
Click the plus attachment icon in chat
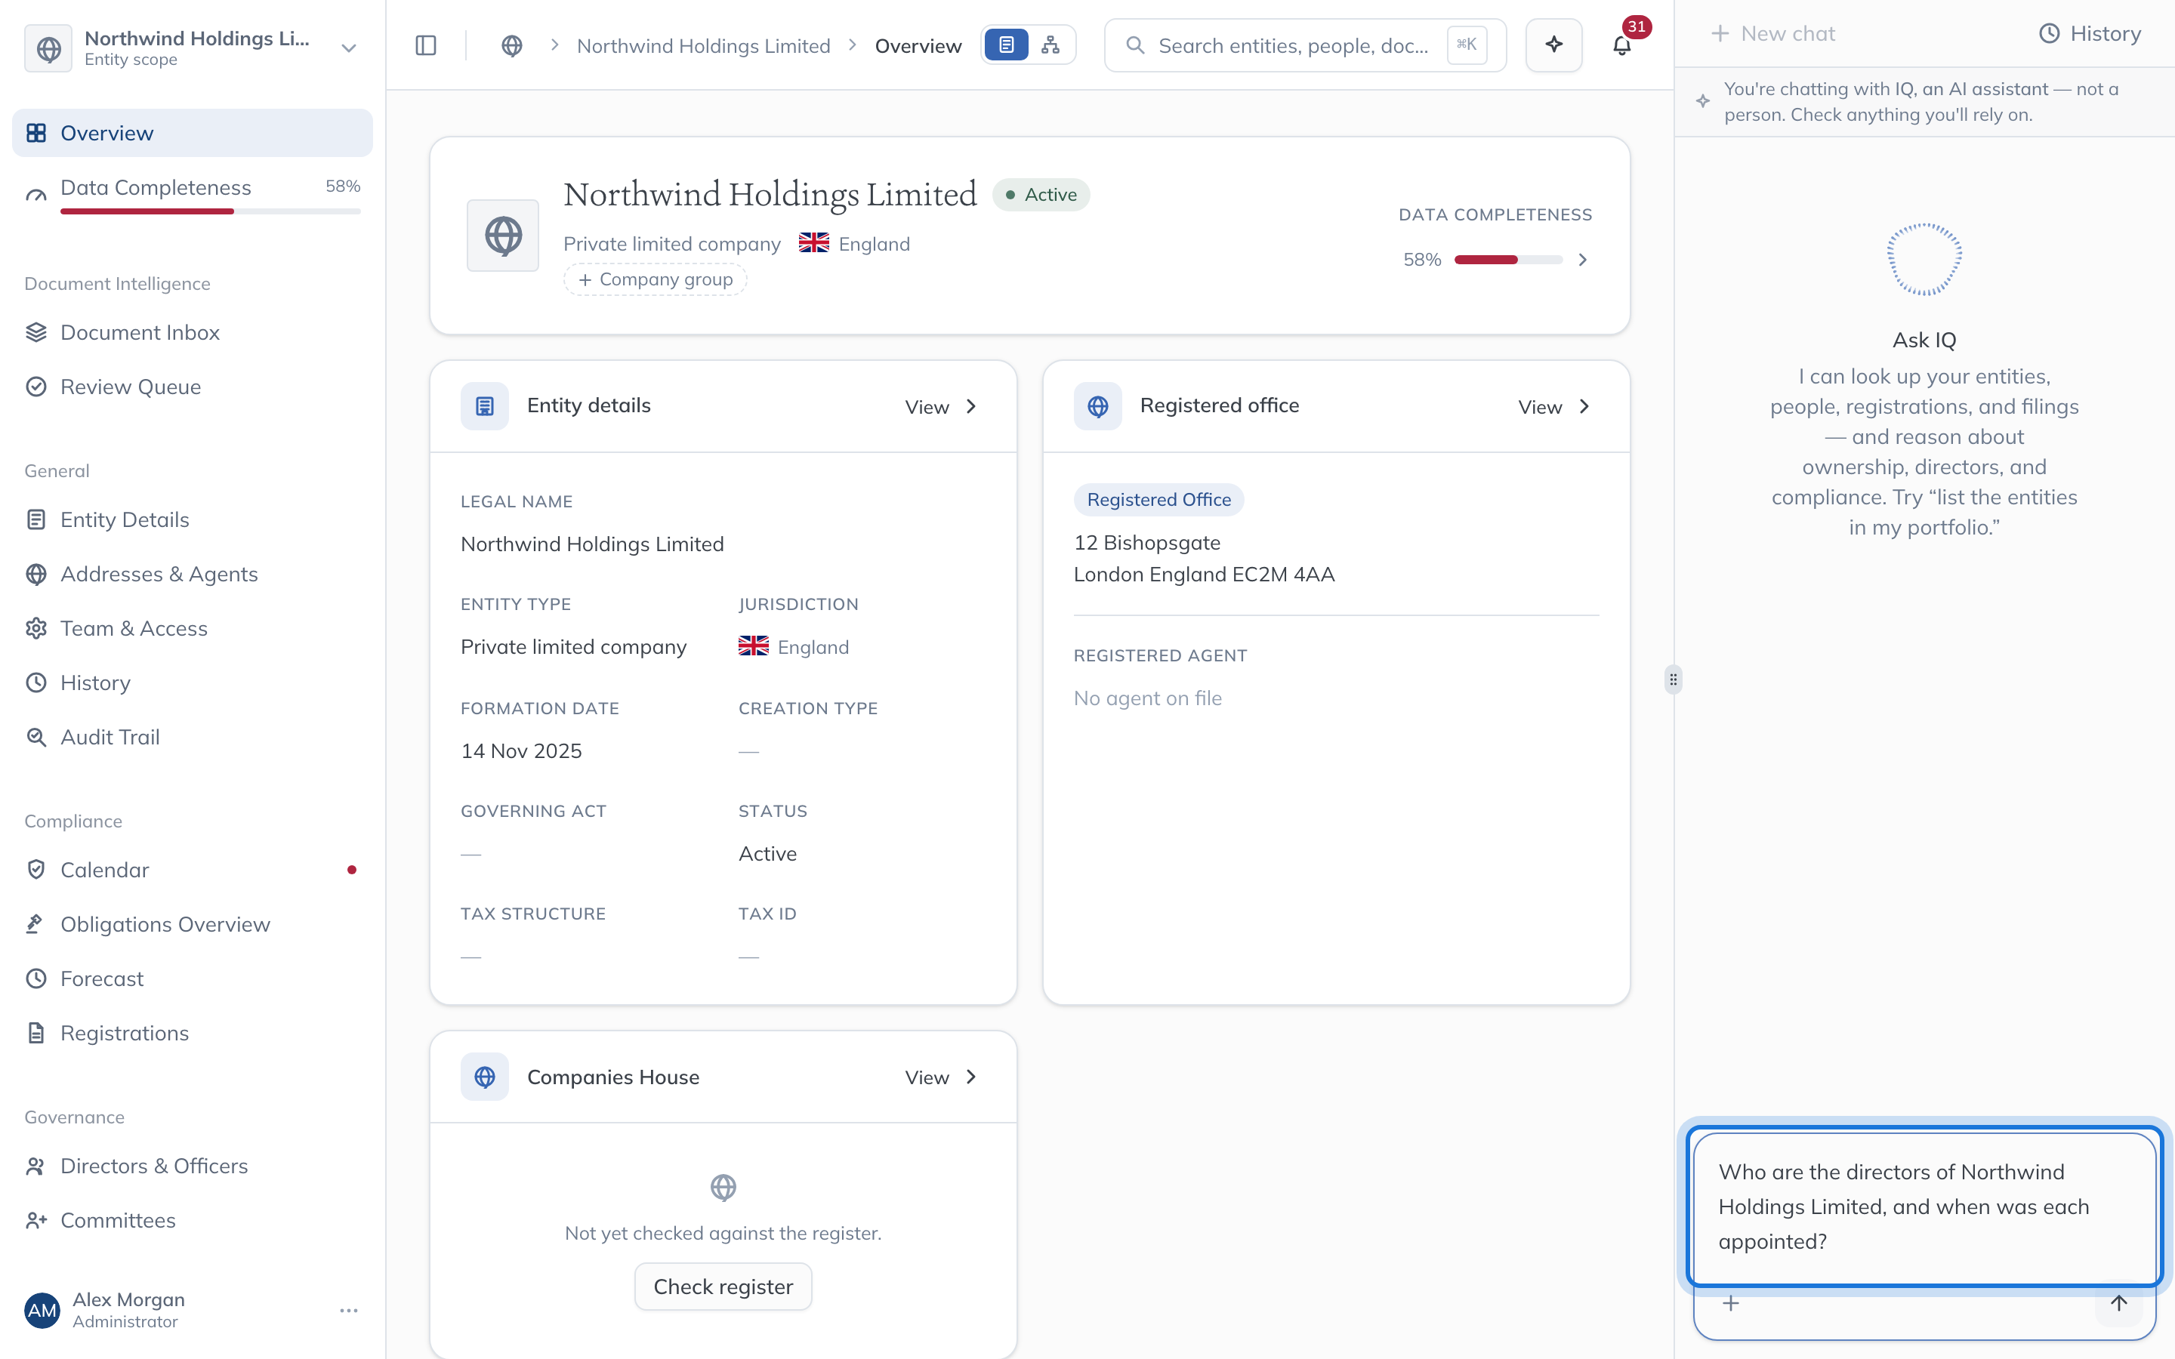tap(1731, 1303)
